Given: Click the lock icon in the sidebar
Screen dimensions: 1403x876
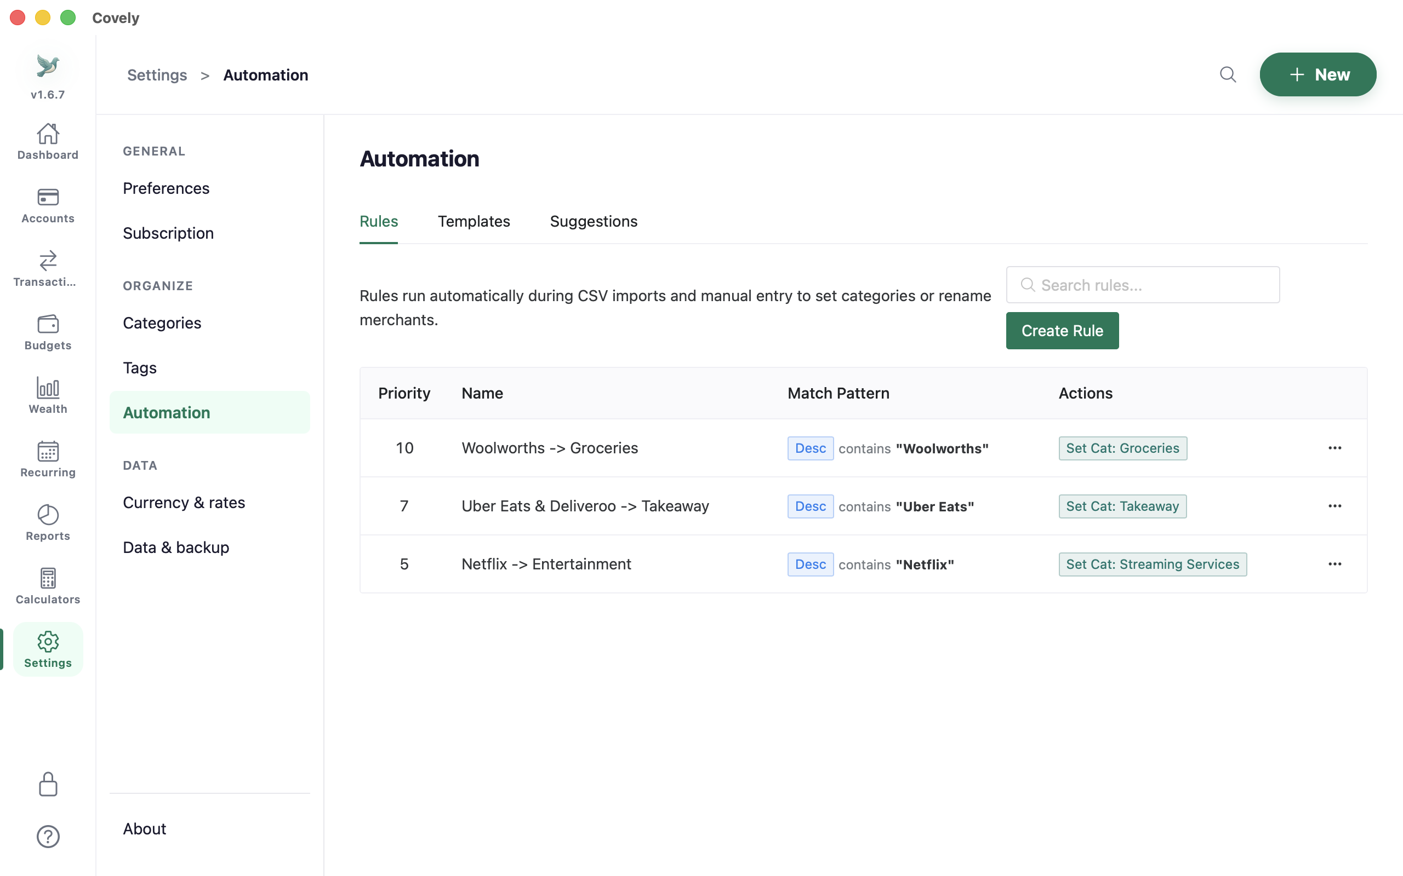Looking at the screenshot, I should coord(48,785).
